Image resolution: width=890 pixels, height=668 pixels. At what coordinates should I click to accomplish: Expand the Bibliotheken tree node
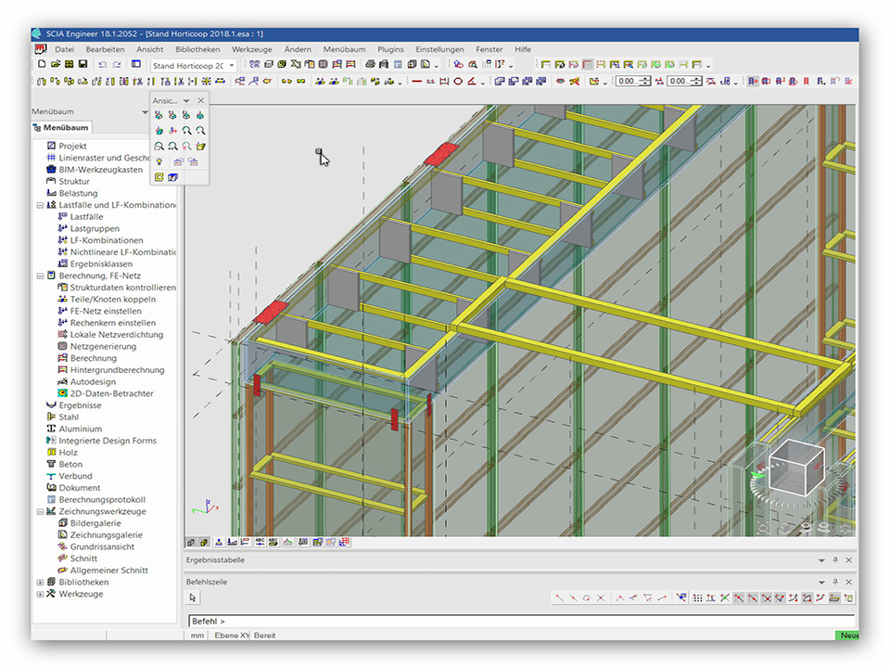coord(40,583)
